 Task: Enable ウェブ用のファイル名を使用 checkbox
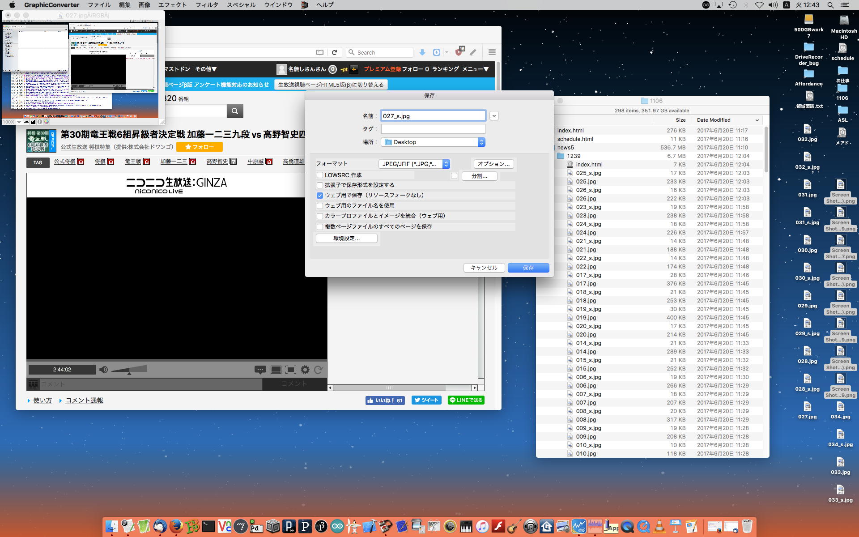coord(320,206)
